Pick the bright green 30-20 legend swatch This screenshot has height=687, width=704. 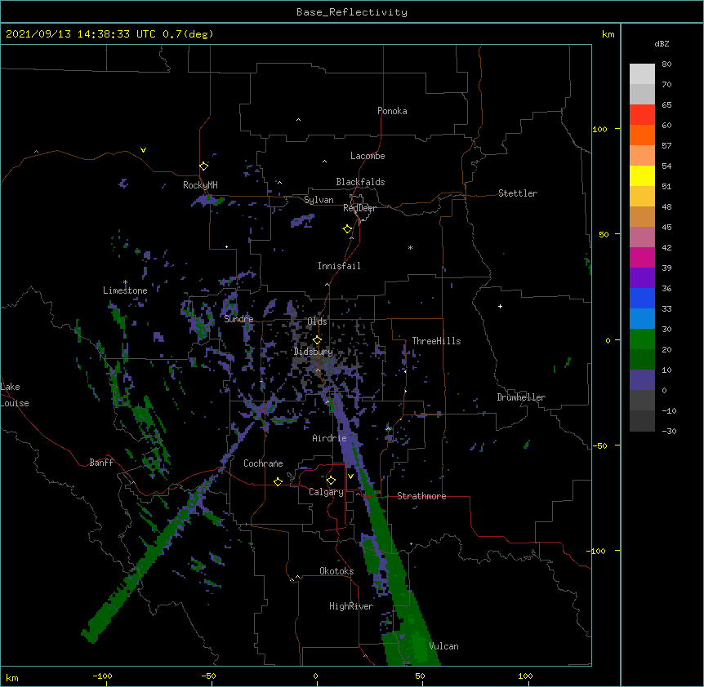pos(642,339)
